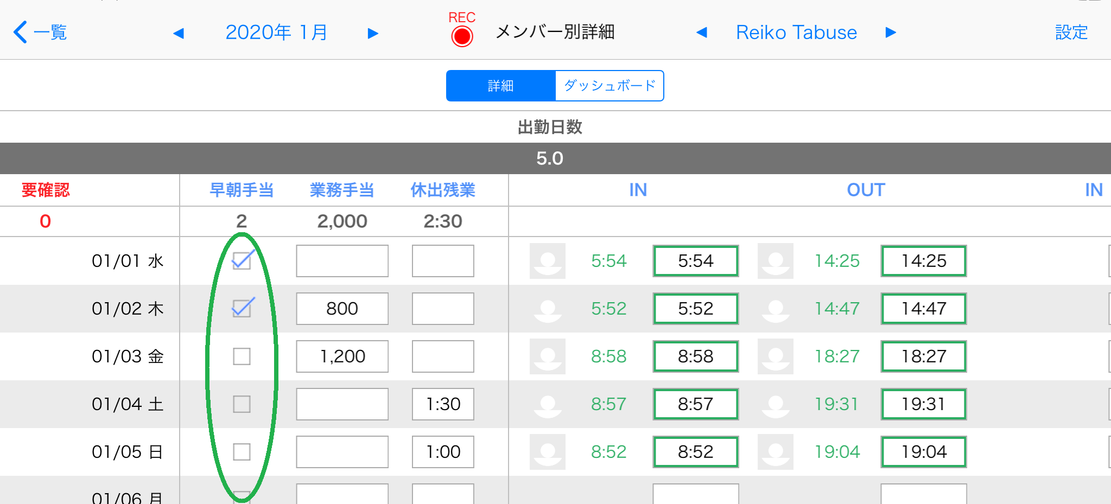Image resolution: width=1111 pixels, height=504 pixels.
Task: Click the 1:30 休出残業 field for 01/04
Action: pyautogui.click(x=443, y=404)
